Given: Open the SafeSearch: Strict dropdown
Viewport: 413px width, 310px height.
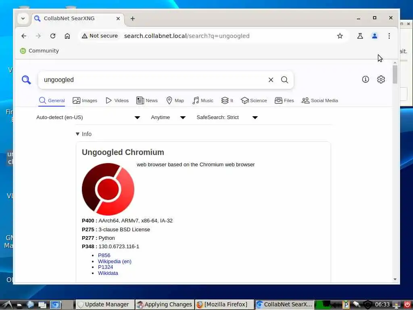Looking at the screenshot, I should (x=227, y=117).
